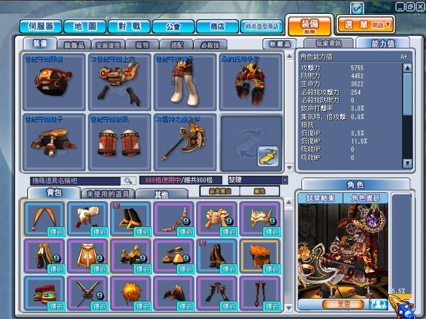The height and width of the screenshot is (319, 426).
Task: Click the weapon swap sword icon
Action: pos(268,156)
